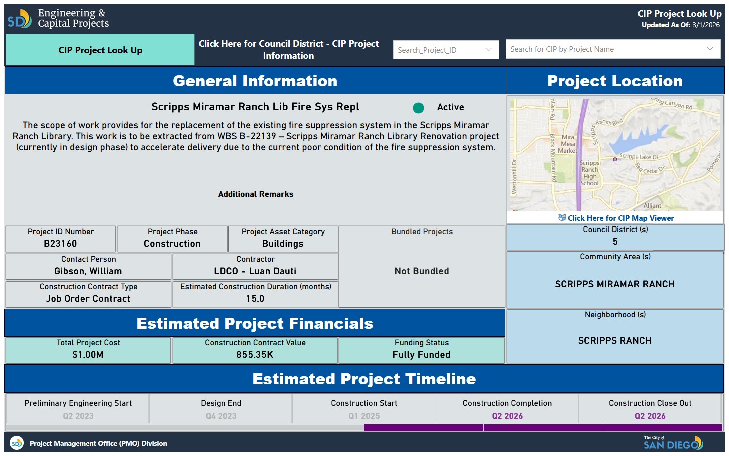729x456 pixels.
Task: Click the SD Engineering & Capital Projects logo
Action: click(x=58, y=19)
